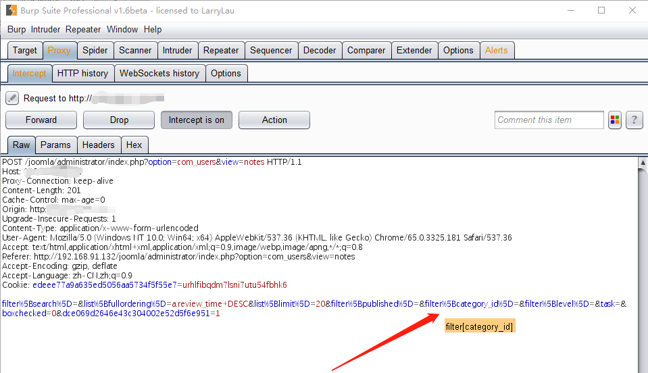Click the Comment this item field
This screenshot has height=373, width=648.
click(549, 120)
